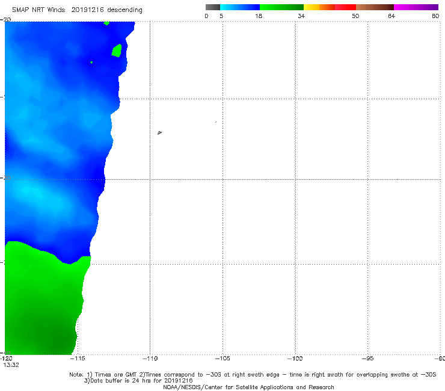The width and height of the screenshot is (445, 391).
Task: Click the color bar label '64'
Action: pyautogui.click(x=391, y=16)
